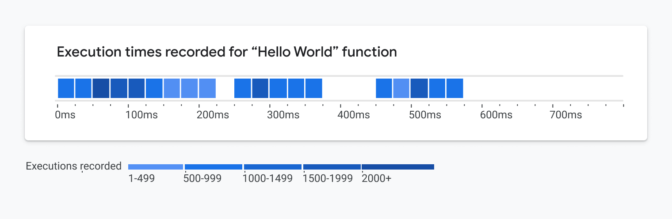
Task: Click the last cell of the middle group
Action: coord(313,88)
